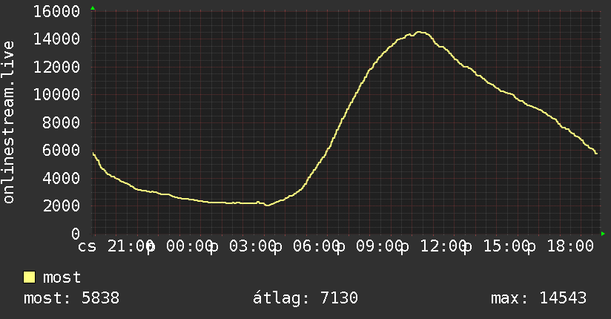611x319 pixels.
Task: Click the 6000 y-axis label
Action: (x=62, y=150)
